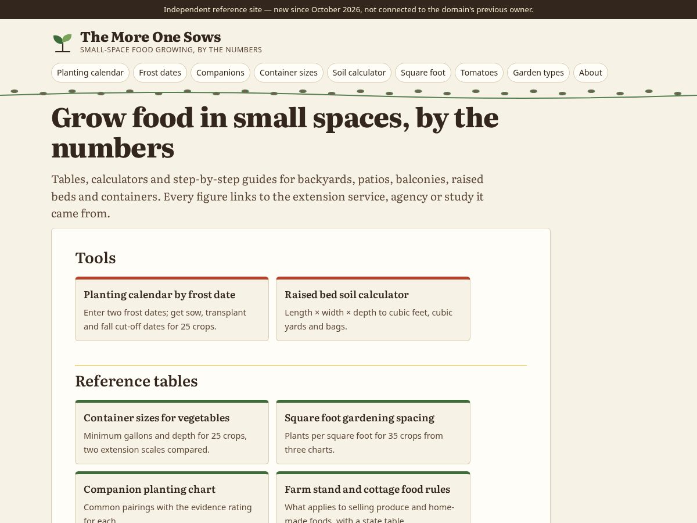
Task: Select Container sizes in navigation
Action: pyautogui.click(x=289, y=73)
